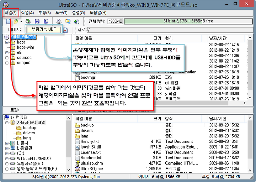This screenshot has width=256, height=182.
Task: Click the 바탕화면 desktop icon
Action: click(13, 148)
